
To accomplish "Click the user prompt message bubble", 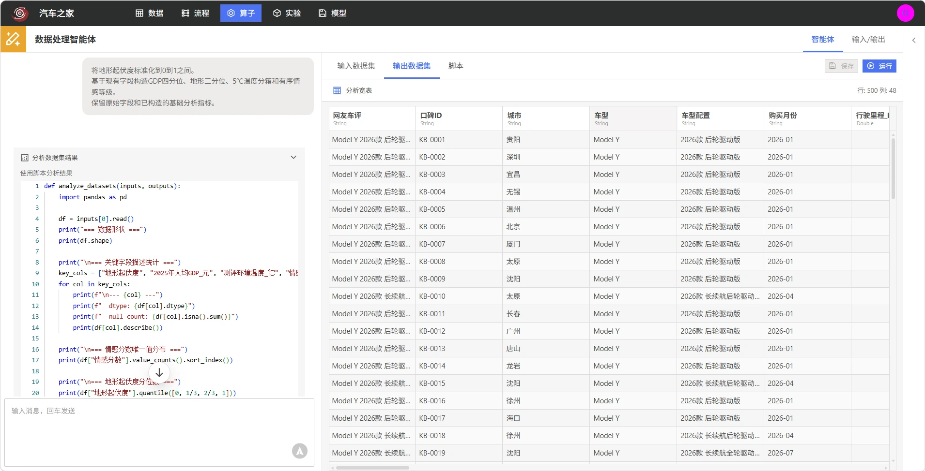I will [198, 87].
